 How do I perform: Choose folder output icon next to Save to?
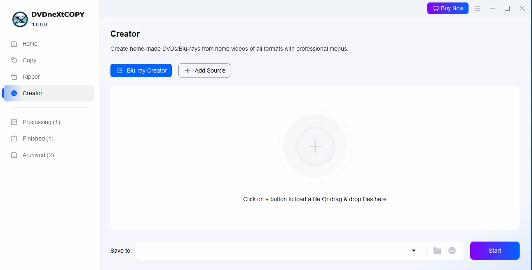pos(437,251)
